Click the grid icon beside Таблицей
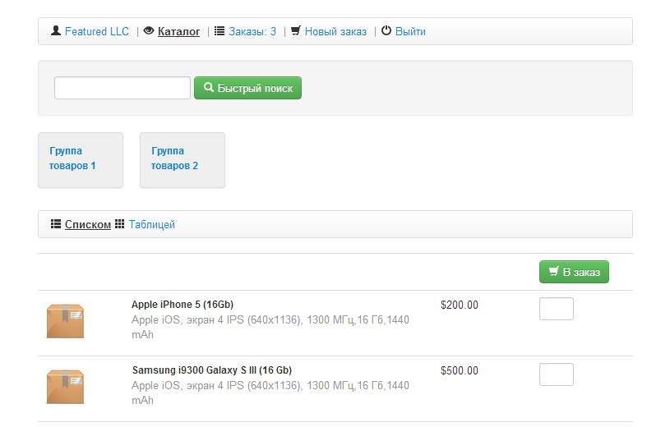Viewport: 670px width, 427px height. [120, 224]
